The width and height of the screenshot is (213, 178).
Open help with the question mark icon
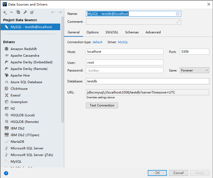pyautogui.click(x=6, y=173)
